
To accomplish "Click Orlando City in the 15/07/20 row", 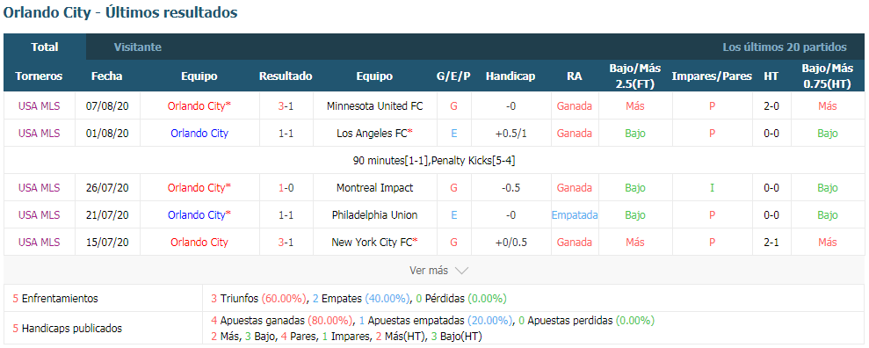I will pos(199,242).
